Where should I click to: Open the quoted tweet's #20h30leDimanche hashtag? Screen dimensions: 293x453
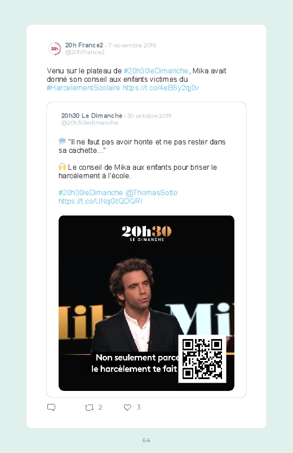(91, 193)
